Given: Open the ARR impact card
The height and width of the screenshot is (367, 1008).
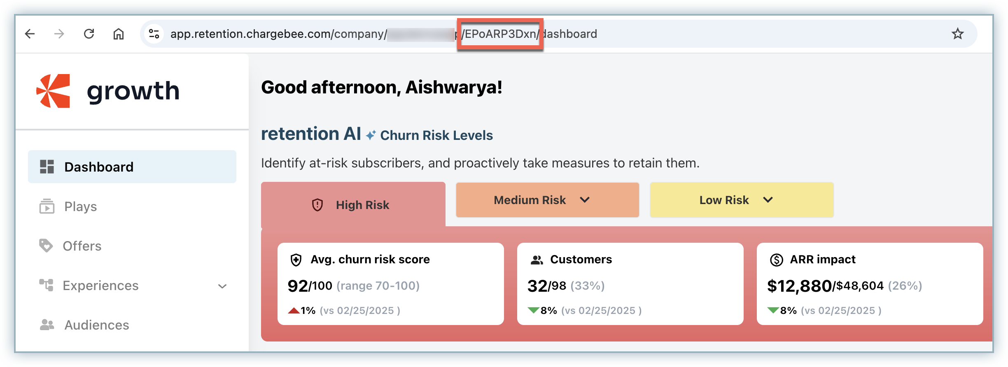Looking at the screenshot, I should click(x=870, y=284).
